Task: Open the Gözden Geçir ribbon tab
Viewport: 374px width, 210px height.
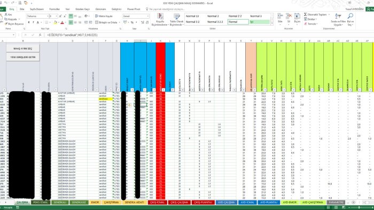Action: (82, 9)
